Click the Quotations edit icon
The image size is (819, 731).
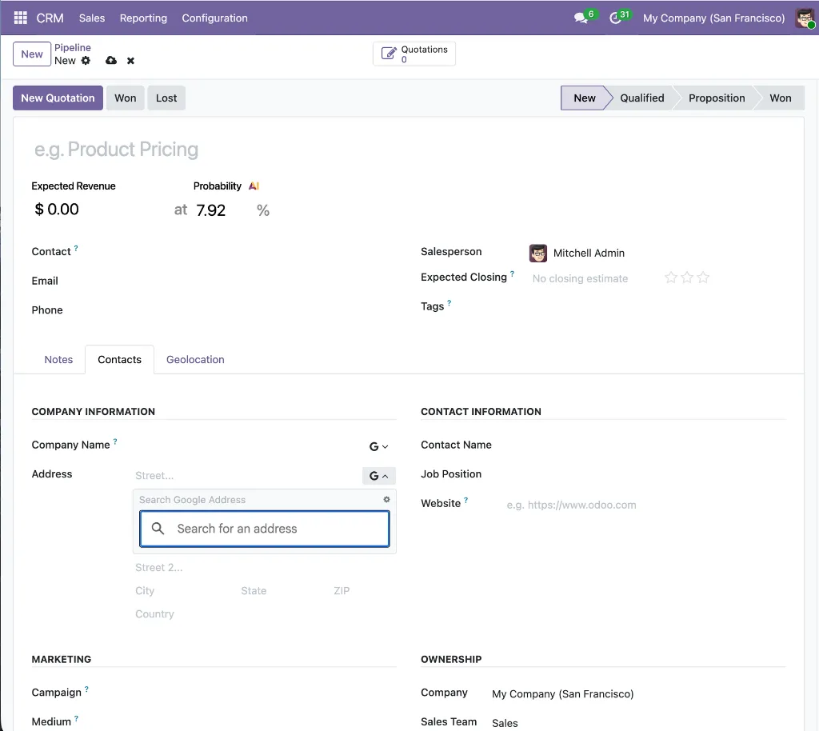389,54
